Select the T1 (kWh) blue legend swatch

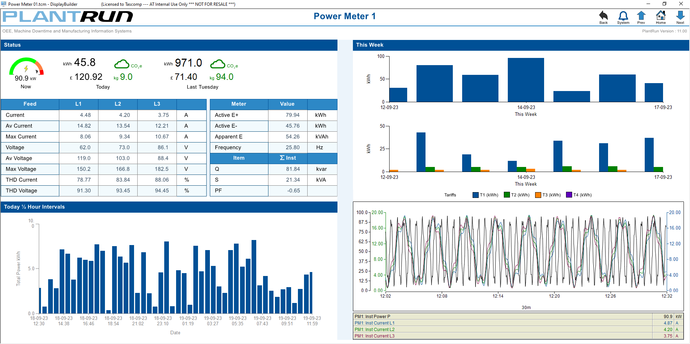(x=475, y=195)
